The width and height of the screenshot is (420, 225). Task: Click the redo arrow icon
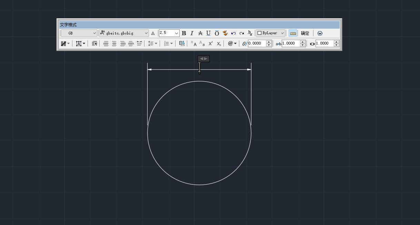point(242,33)
